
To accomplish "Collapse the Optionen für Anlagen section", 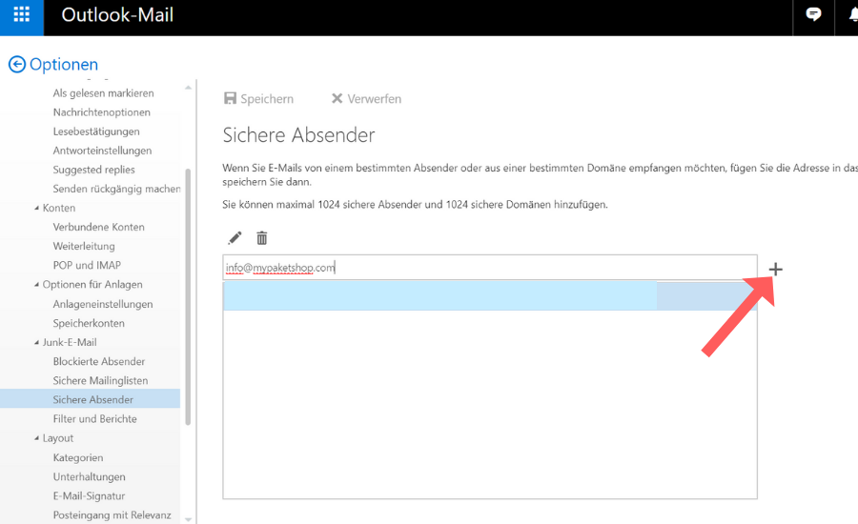I will pos(37,285).
